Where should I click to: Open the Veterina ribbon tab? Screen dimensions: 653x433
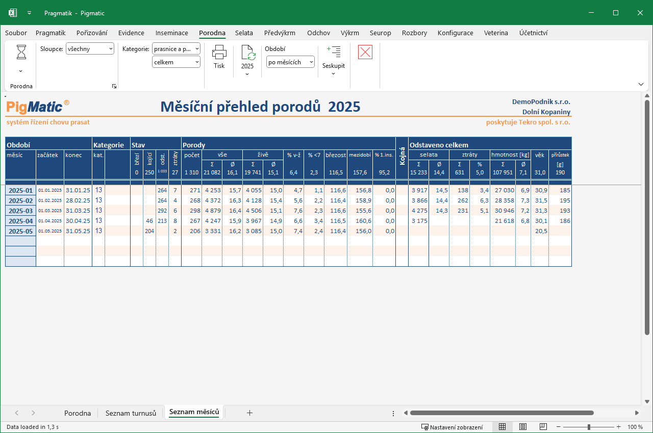(496, 33)
